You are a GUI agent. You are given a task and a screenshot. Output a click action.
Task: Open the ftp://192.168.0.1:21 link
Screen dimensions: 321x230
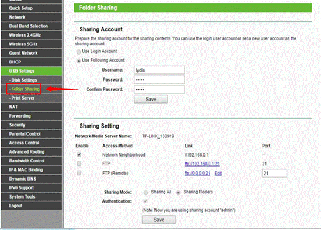click(202, 164)
